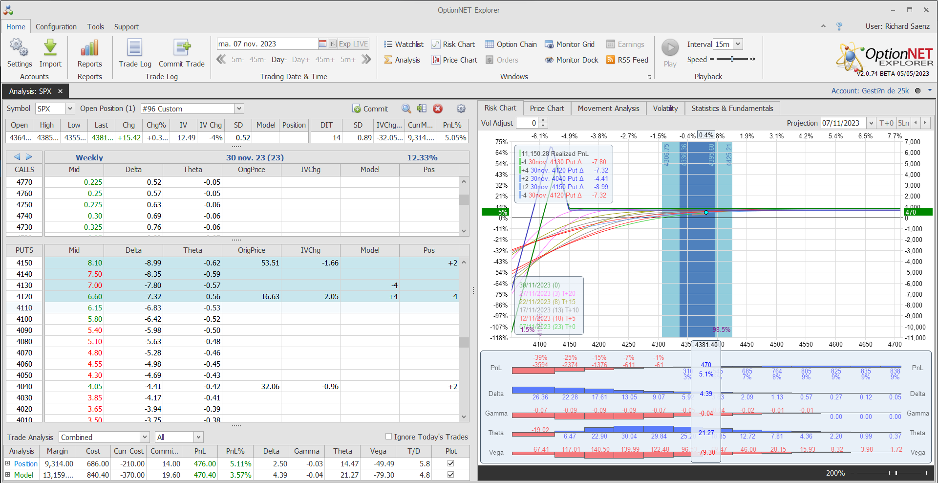Expand the Position row in Trade Analysis
The width and height of the screenshot is (938, 483).
coord(8,463)
